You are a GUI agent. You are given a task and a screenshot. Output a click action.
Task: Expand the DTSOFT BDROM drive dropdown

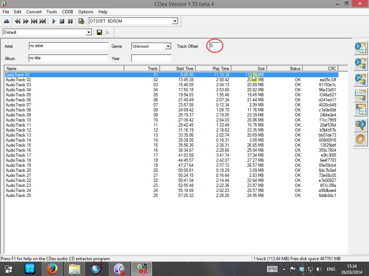pos(175,21)
